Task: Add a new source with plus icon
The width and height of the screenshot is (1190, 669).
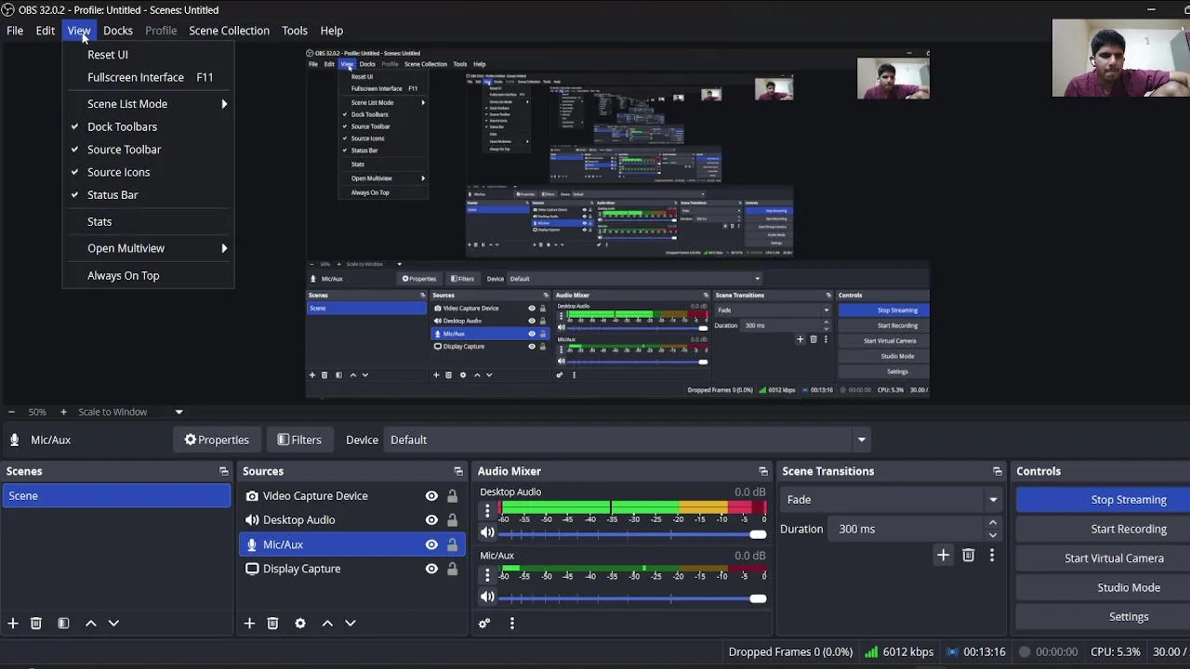Action: [249, 623]
